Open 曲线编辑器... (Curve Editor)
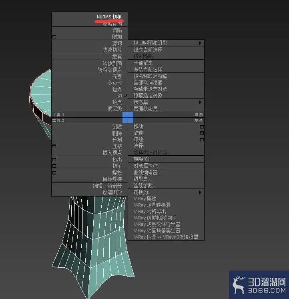The width and height of the screenshot is (289, 299). tap(147, 173)
